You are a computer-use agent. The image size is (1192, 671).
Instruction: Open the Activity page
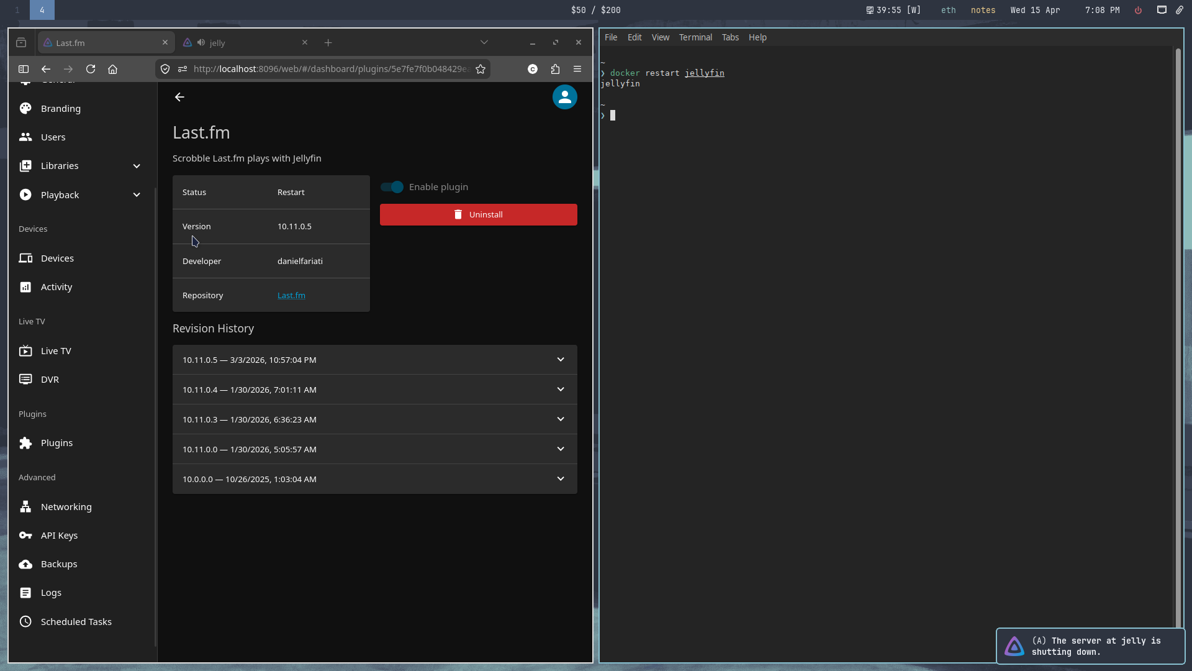pos(81,286)
